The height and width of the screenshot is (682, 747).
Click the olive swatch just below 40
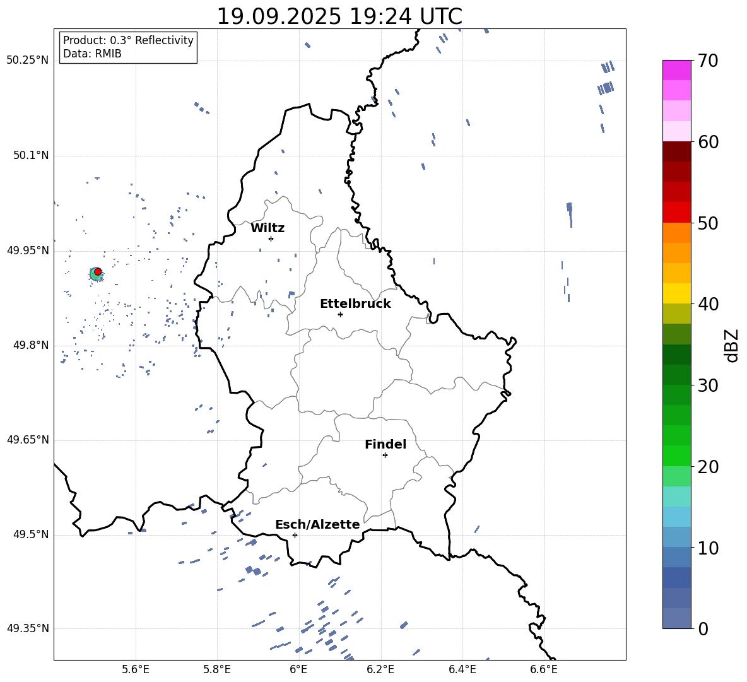[x=676, y=314]
